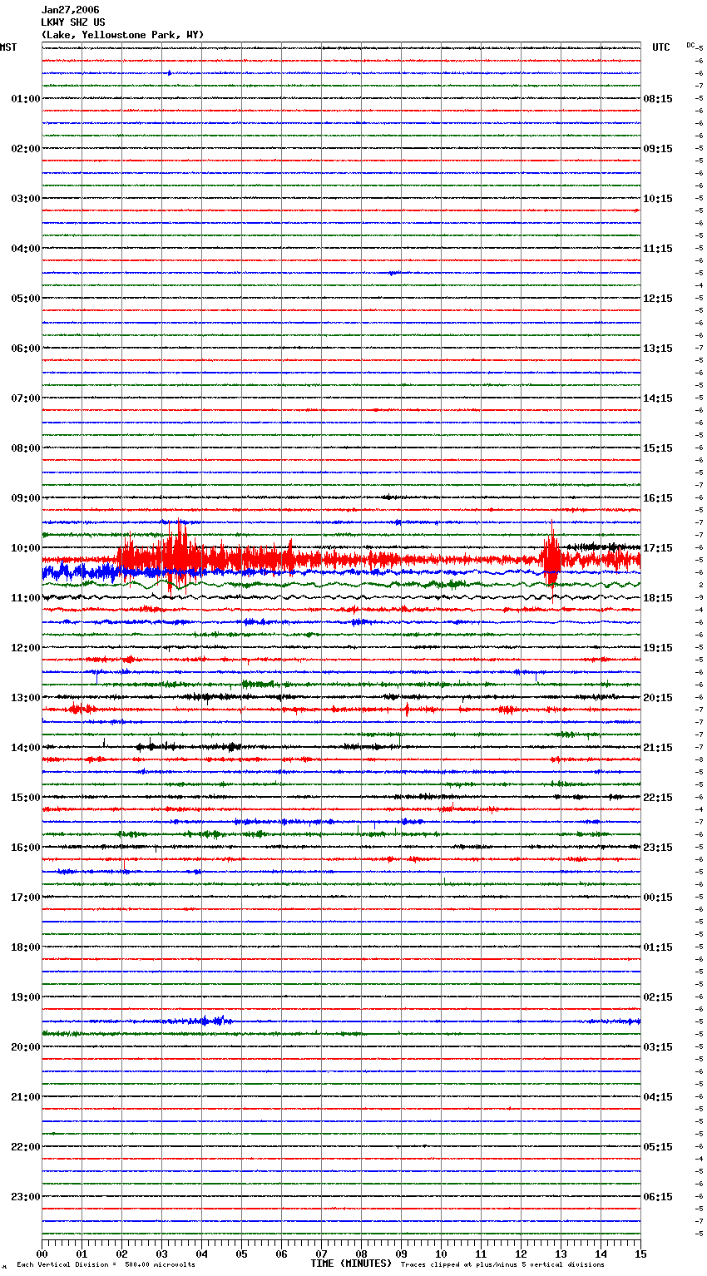Screen dimensions: 707x1276
Task: Click the red seismic burst near minute 13
Action: click(x=551, y=557)
